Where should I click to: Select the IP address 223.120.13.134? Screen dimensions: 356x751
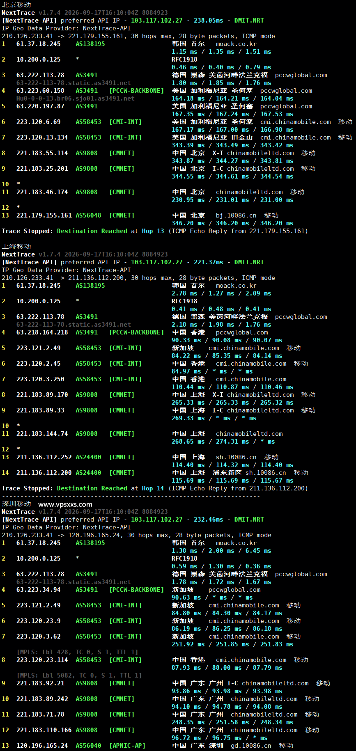coord(42,137)
